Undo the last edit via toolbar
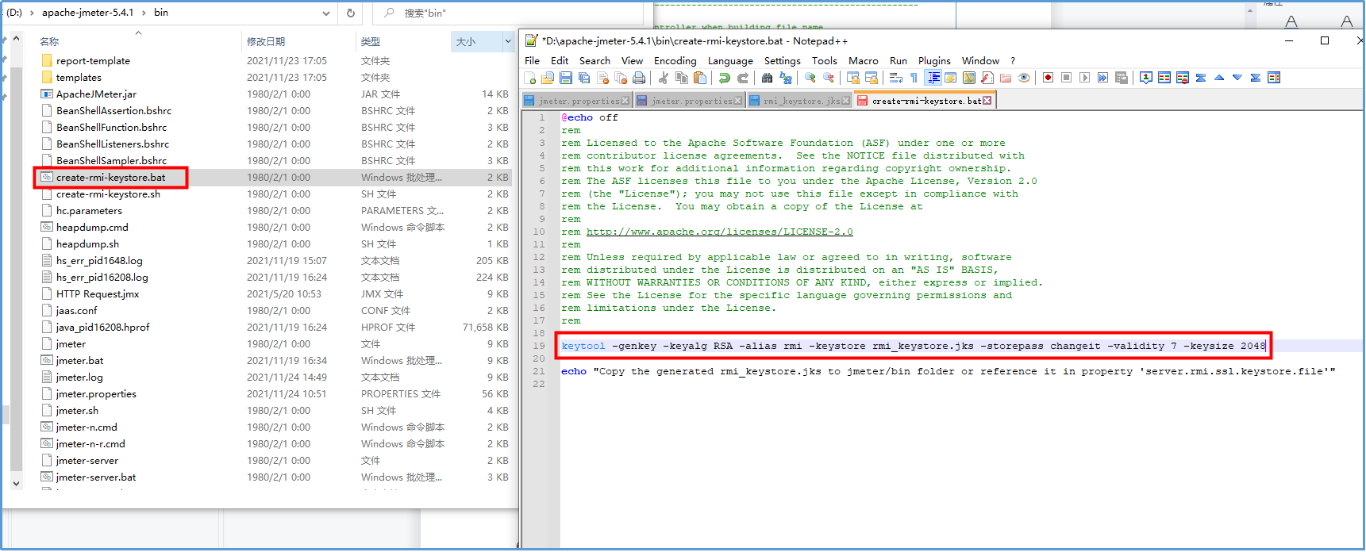Viewport: 1366px width, 552px height. tap(725, 78)
